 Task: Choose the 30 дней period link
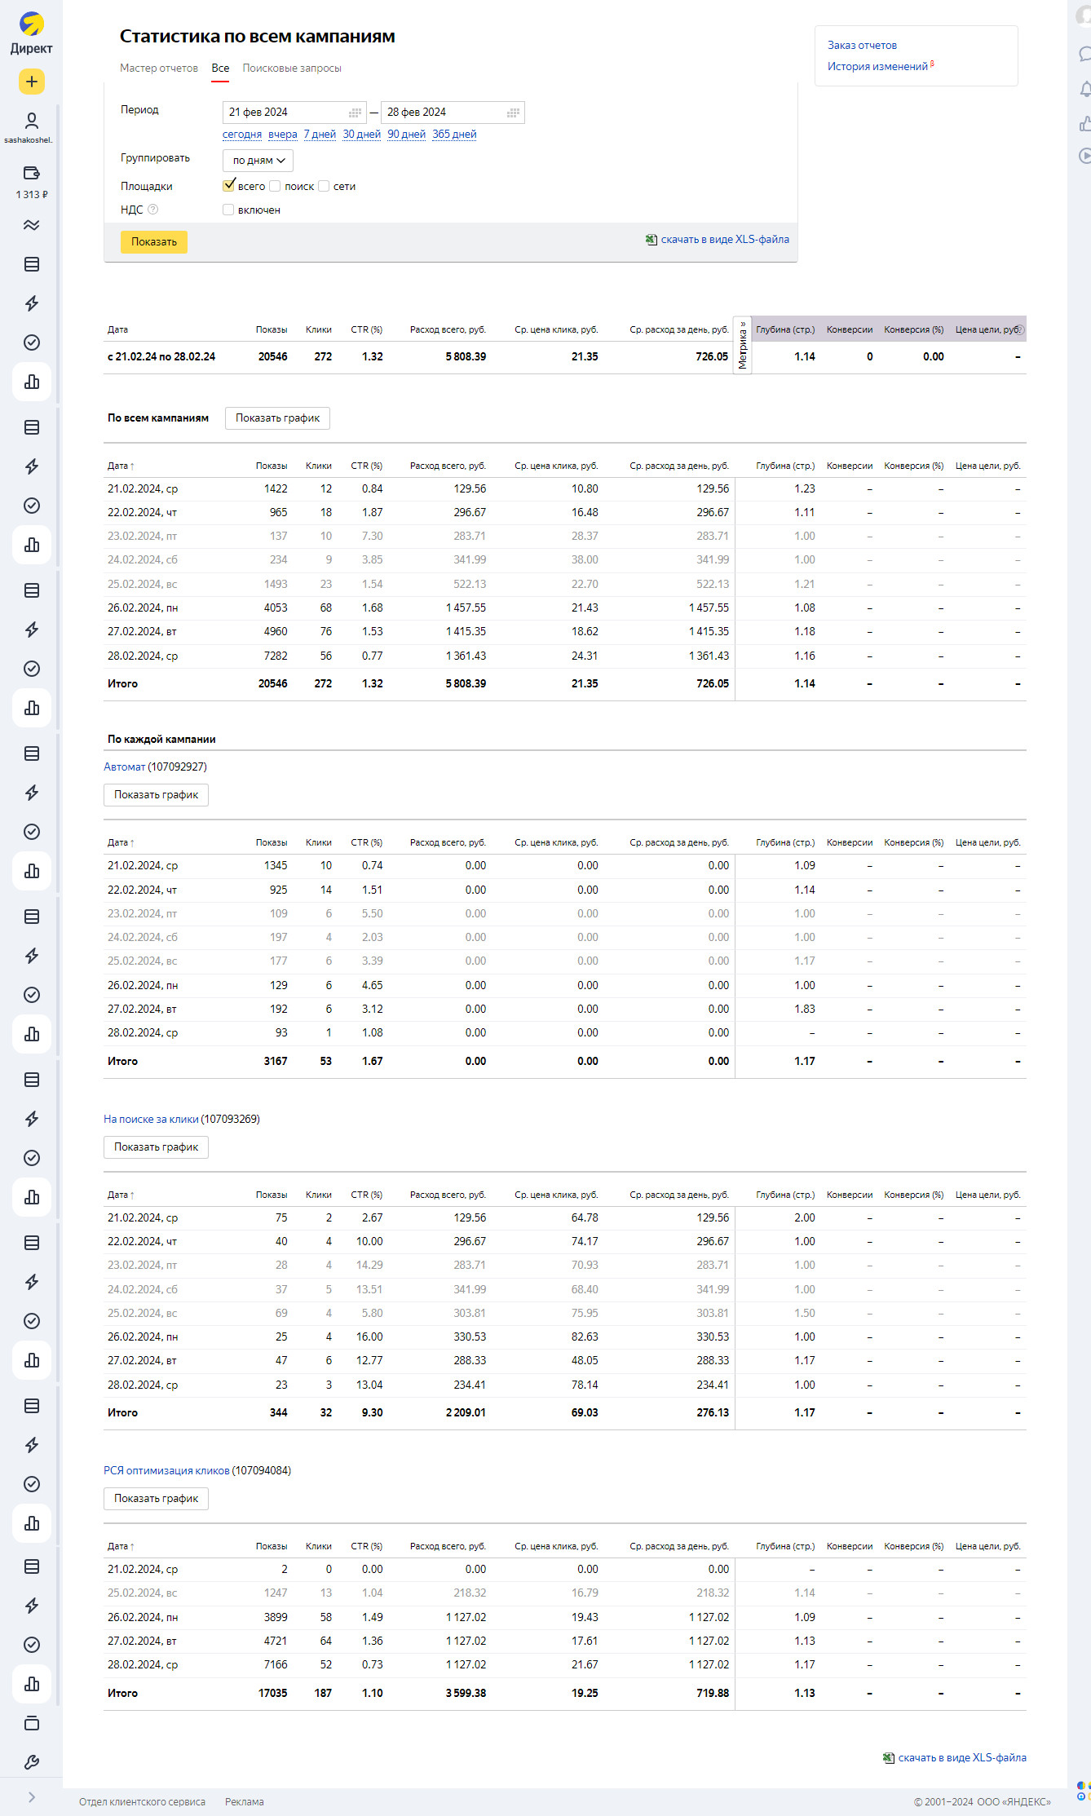[x=361, y=135]
